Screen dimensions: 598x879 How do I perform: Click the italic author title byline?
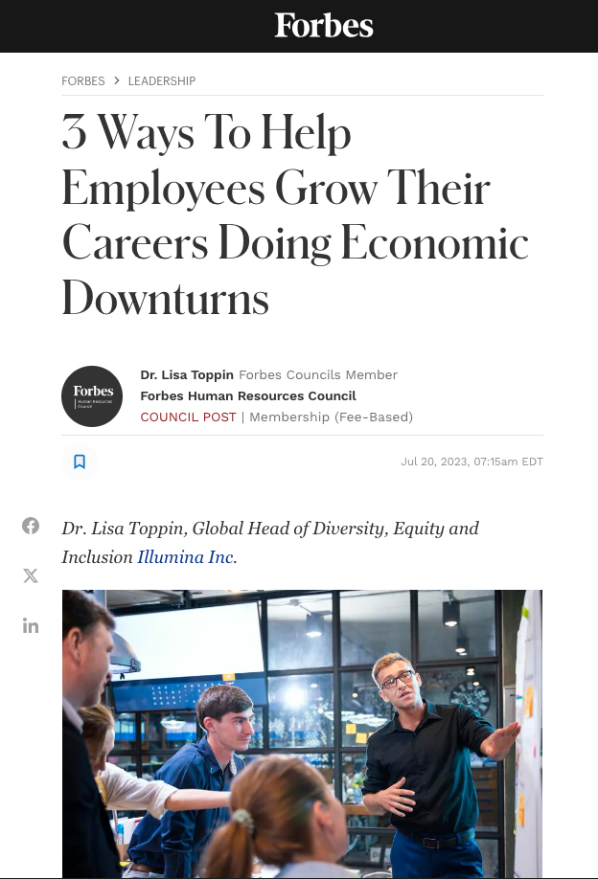[x=270, y=529]
